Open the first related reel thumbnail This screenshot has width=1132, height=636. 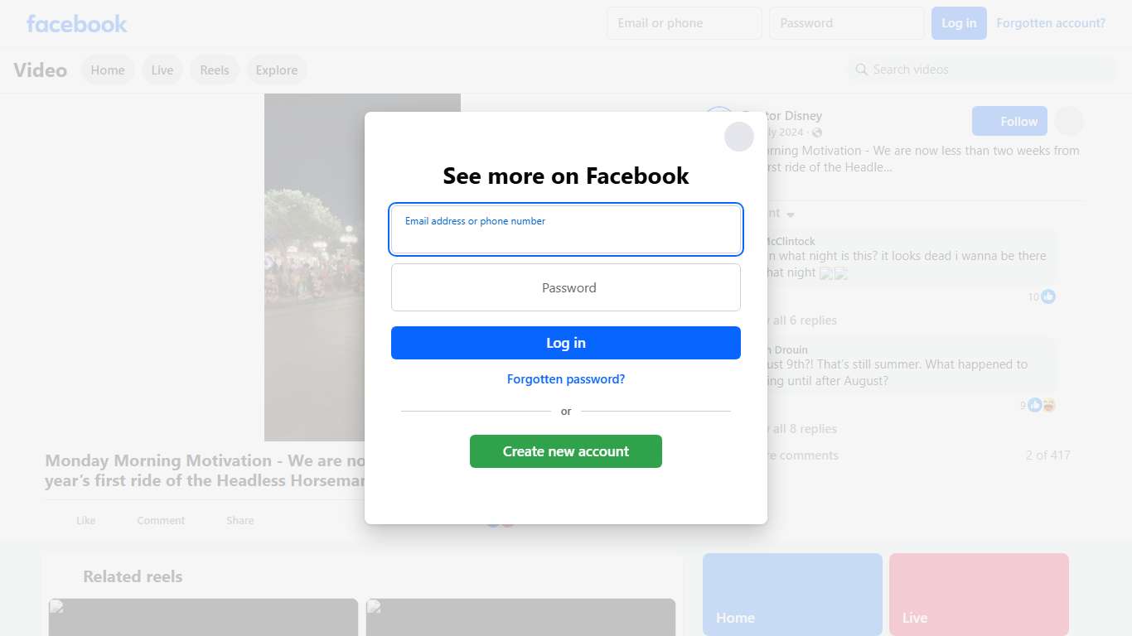click(203, 617)
